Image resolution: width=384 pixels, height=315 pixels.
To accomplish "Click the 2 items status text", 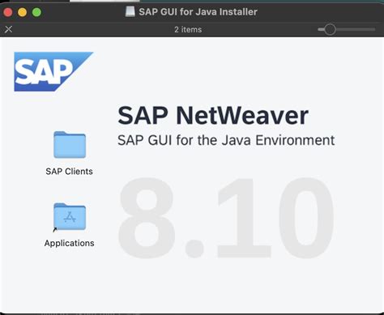I will point(188,29).
